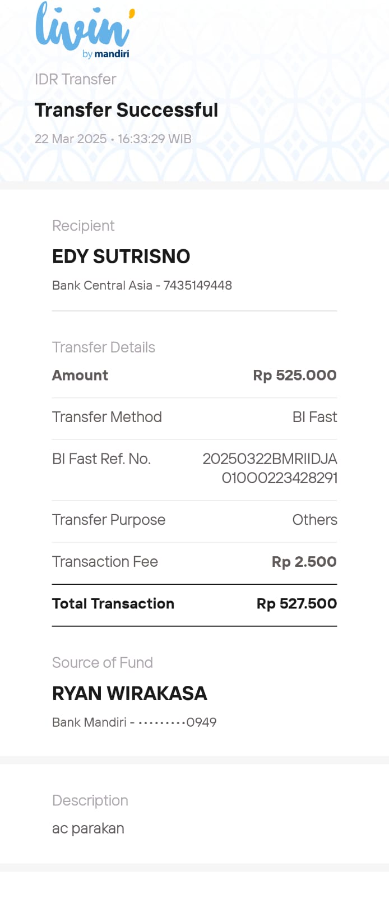Click the IDR Transfer label
This screenshot has width=389, height=898.
[x=75, y=79]
